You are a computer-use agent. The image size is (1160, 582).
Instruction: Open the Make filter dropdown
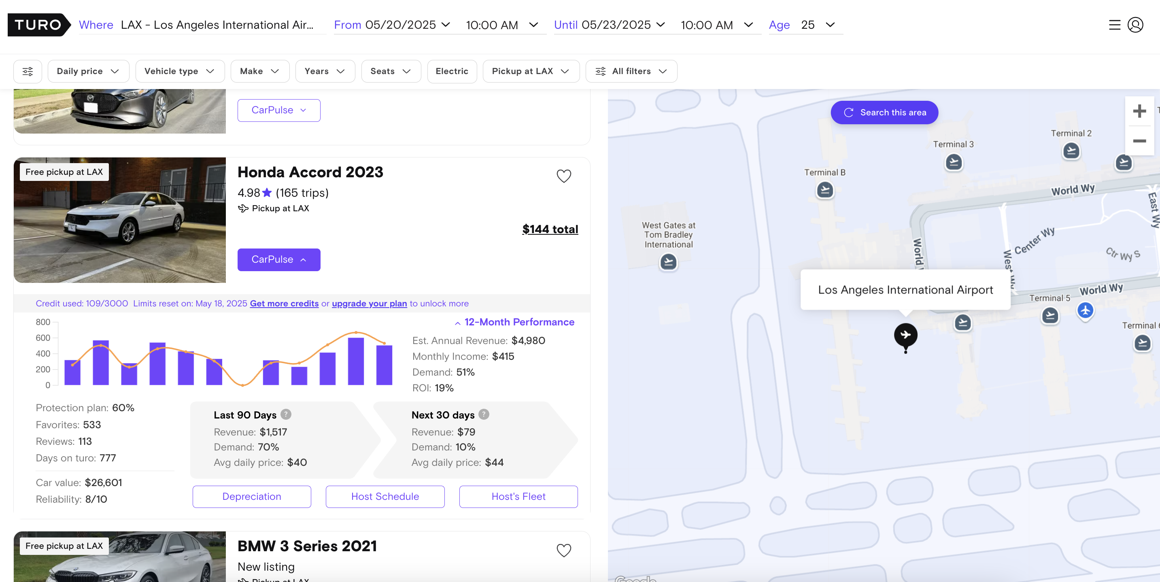(x=260, y=71)
